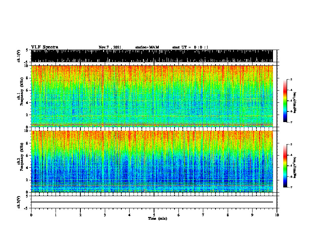This screenshot has height=241, width=312.
Task: Click the "ch.1(V)" waveform axis label
Action: [19, 56]
